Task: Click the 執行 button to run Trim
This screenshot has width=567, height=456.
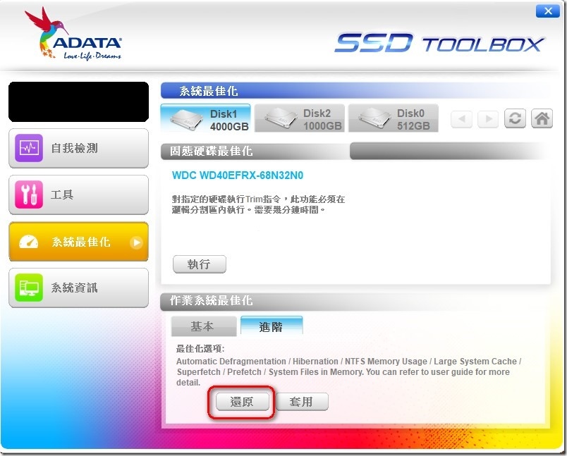Action: tap(200, 264)
